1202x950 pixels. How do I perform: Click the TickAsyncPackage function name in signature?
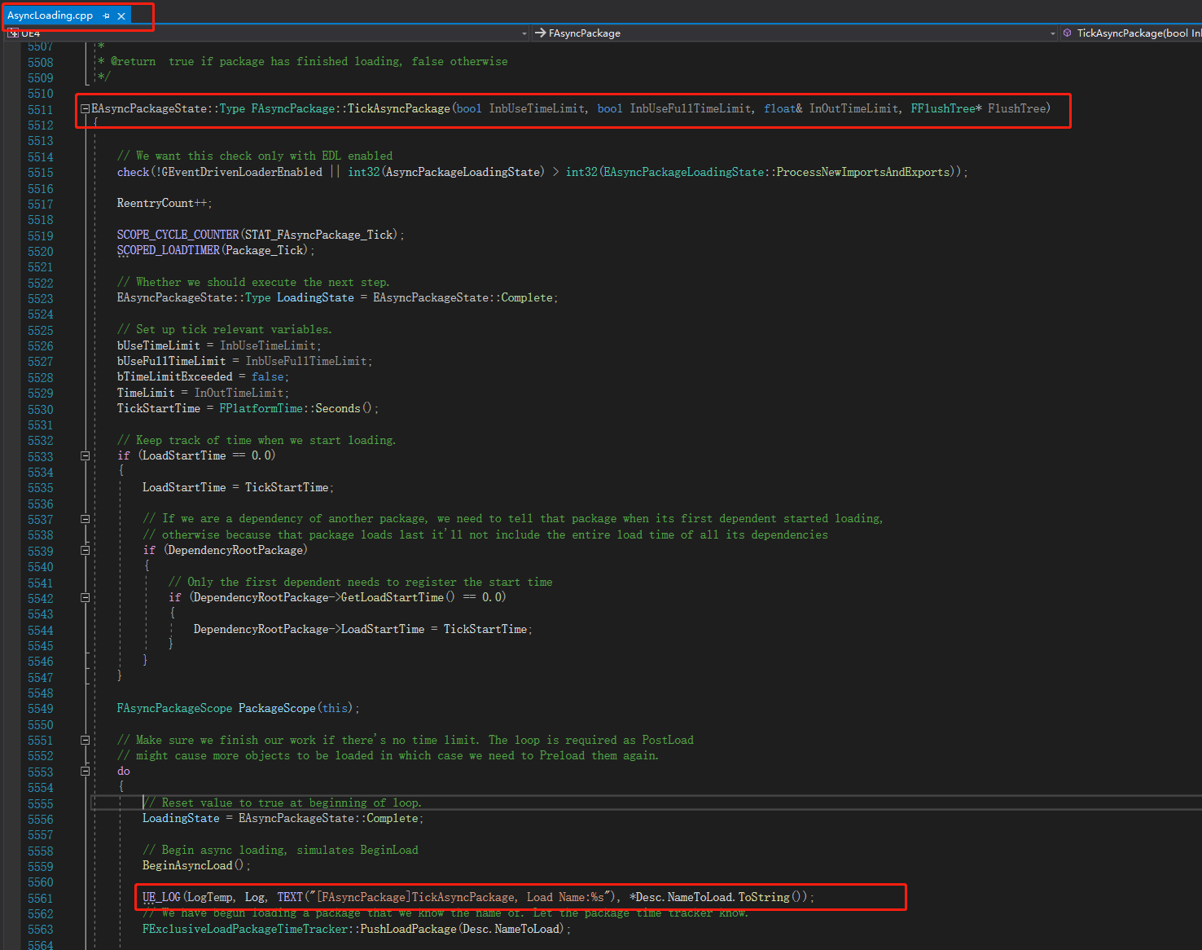399,108
